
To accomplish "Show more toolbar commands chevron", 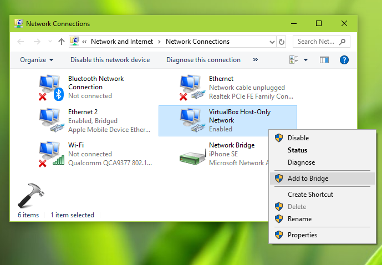I will pos(255,60).
